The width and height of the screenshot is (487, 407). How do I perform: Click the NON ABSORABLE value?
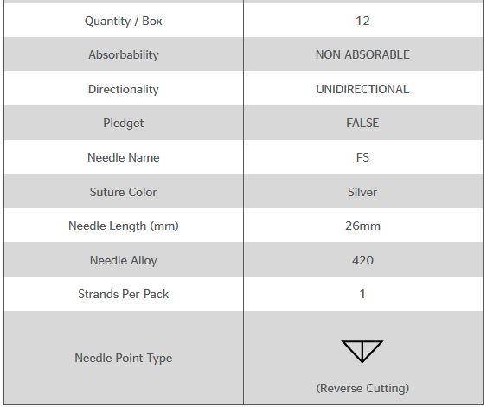pyautogui.click(x=362, y=54)
